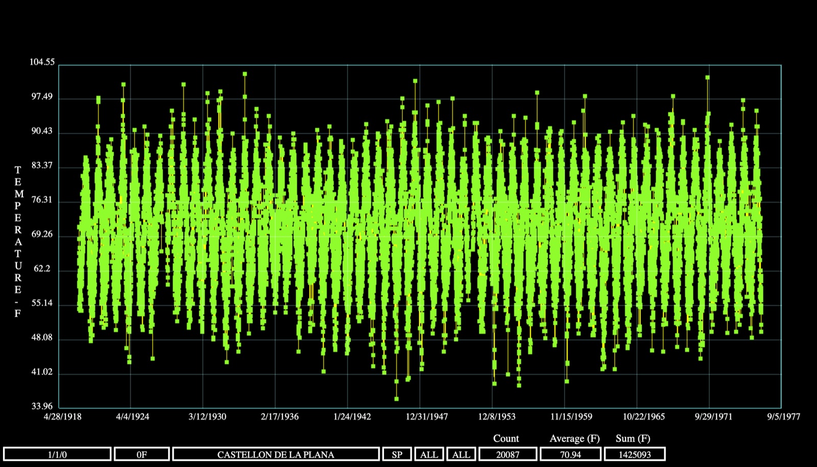The width and height of the screenshot is (817, 467).
Task: Click the 4/28/1918 date label
Action: 63,416
